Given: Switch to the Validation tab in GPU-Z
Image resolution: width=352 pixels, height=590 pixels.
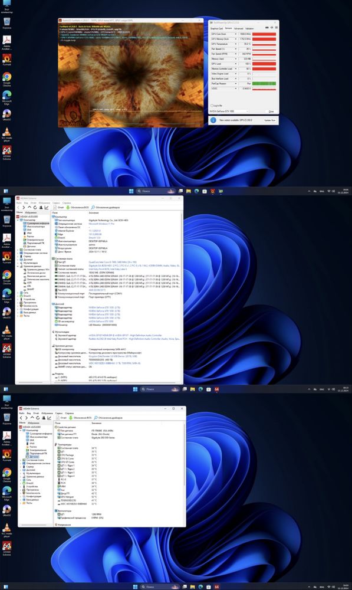Looking at the screenshot, I should (x=249, y=28).
